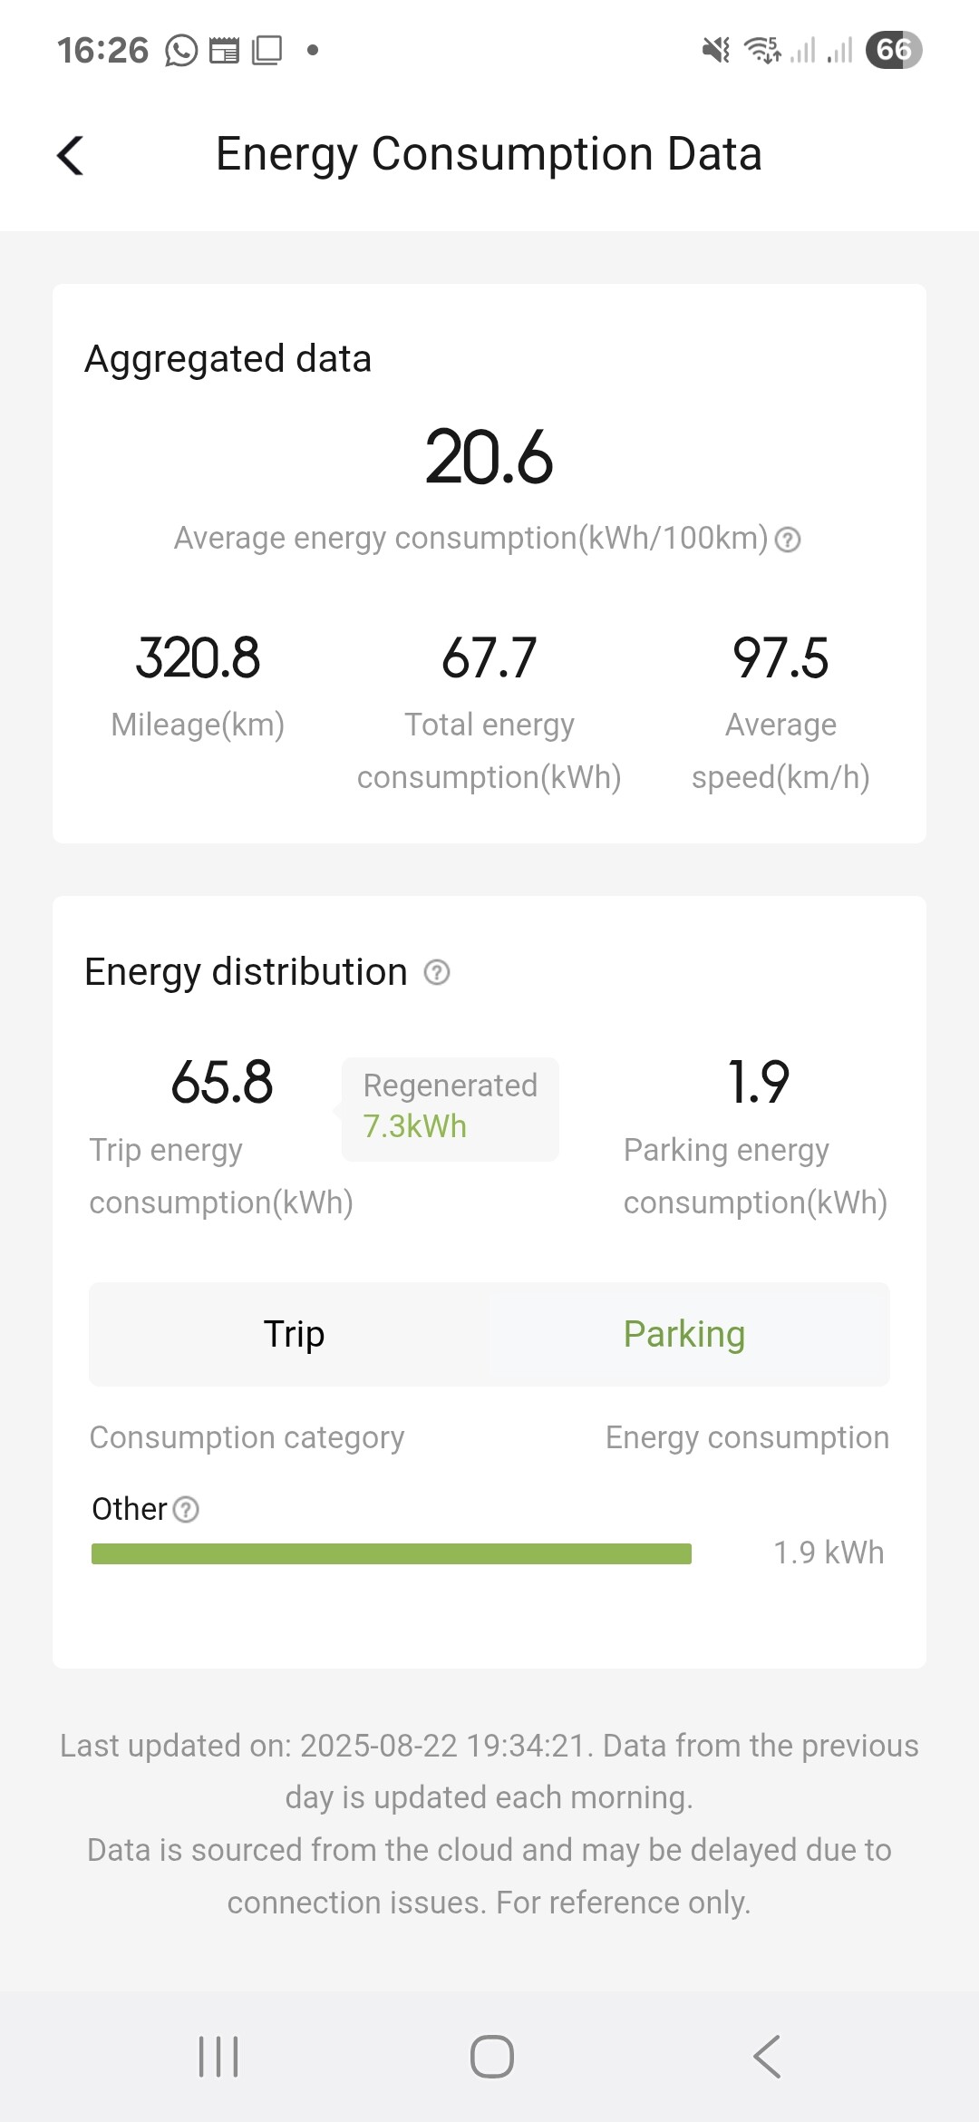
Task: Tap the muted sound status icon
Action: [x=716, y=50]
